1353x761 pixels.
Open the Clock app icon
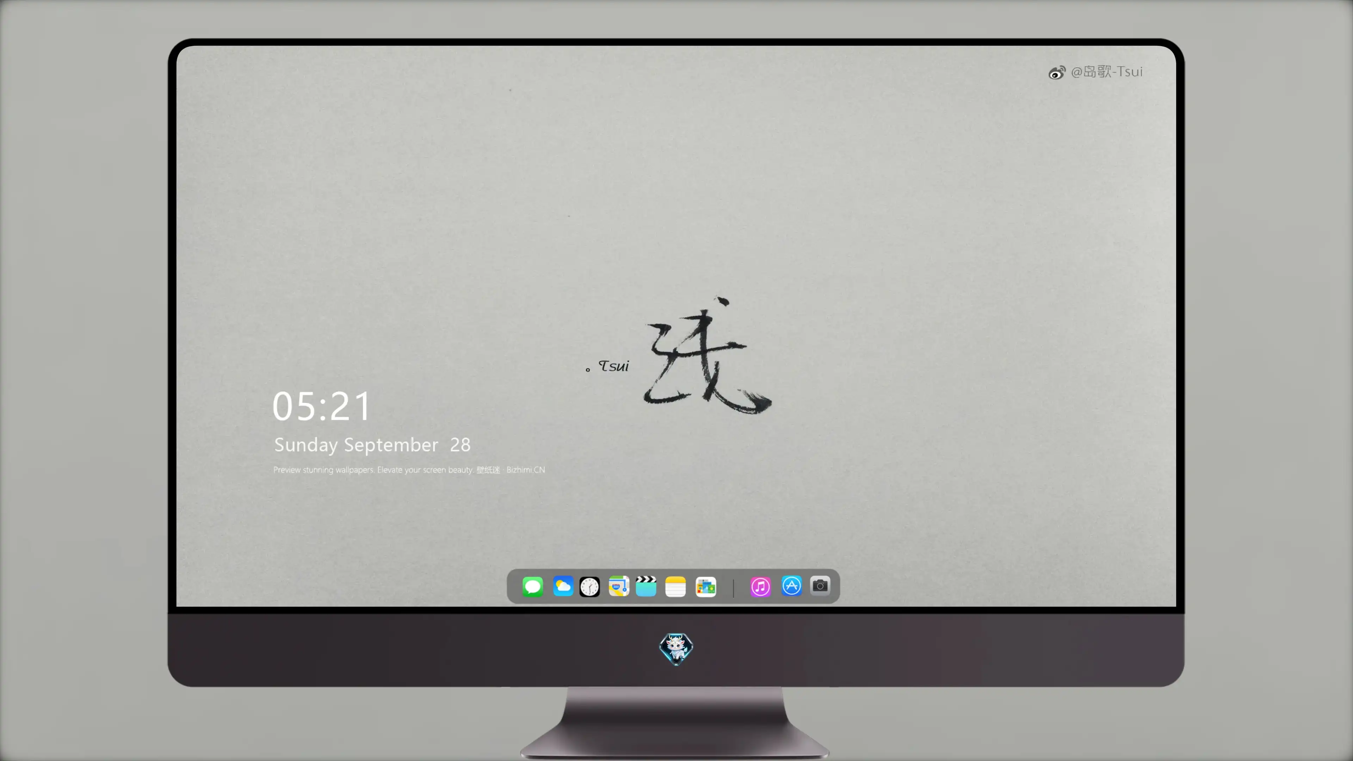tap(589, 587)
